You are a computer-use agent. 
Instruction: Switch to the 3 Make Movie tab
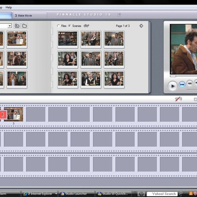(x=30, y=15)
